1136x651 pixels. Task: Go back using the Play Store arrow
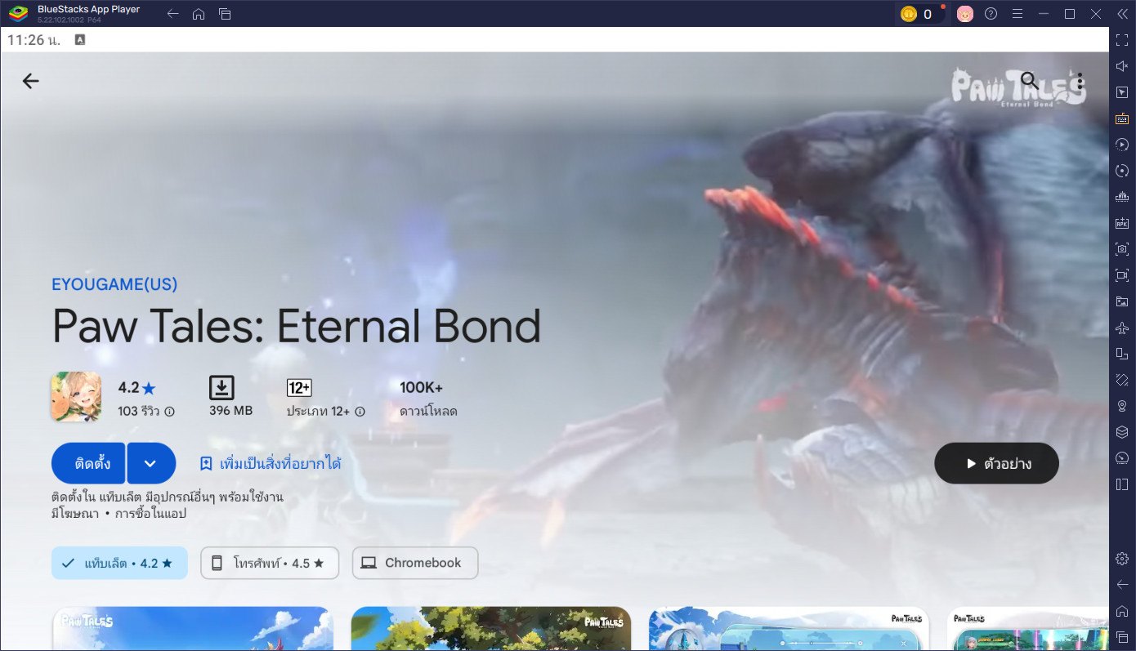(x=30, y=81)
